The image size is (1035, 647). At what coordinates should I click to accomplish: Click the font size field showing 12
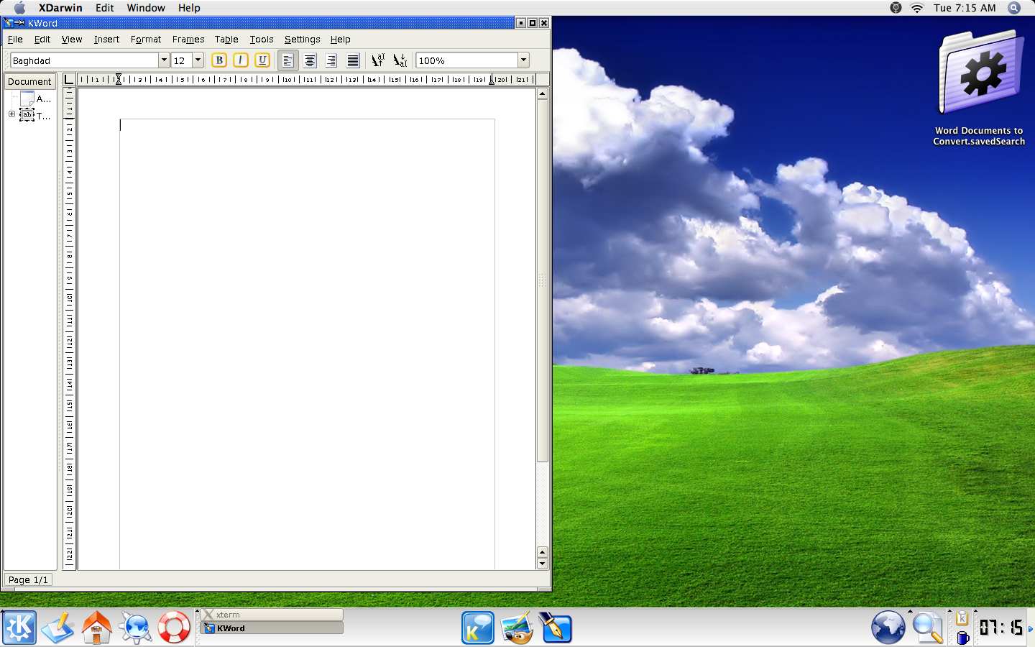[x=181, y=60]
